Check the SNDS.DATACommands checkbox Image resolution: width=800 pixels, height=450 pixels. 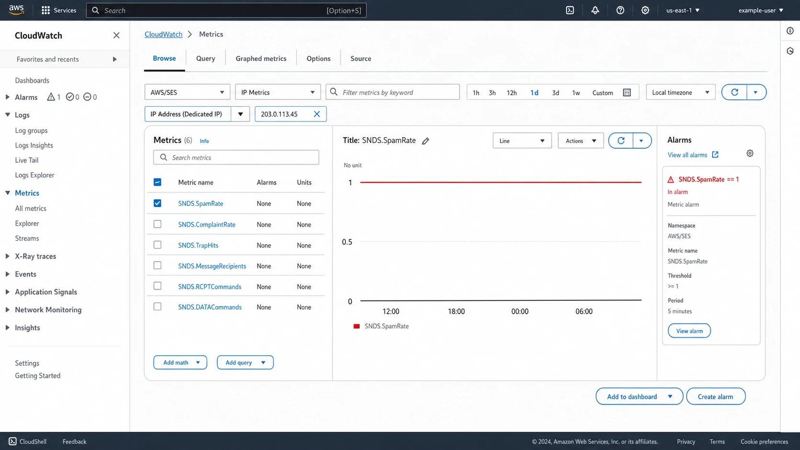point(157,306)
